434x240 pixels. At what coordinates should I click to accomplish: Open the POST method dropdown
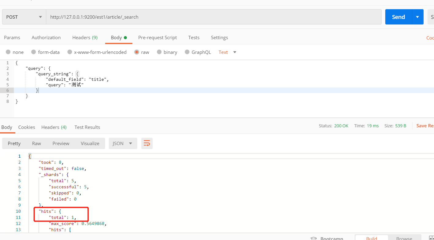[x=24, y=17]
